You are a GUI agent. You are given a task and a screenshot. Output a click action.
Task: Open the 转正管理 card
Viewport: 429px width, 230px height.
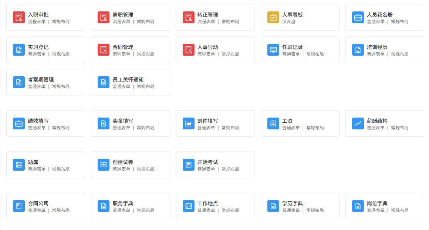[215, 17]
